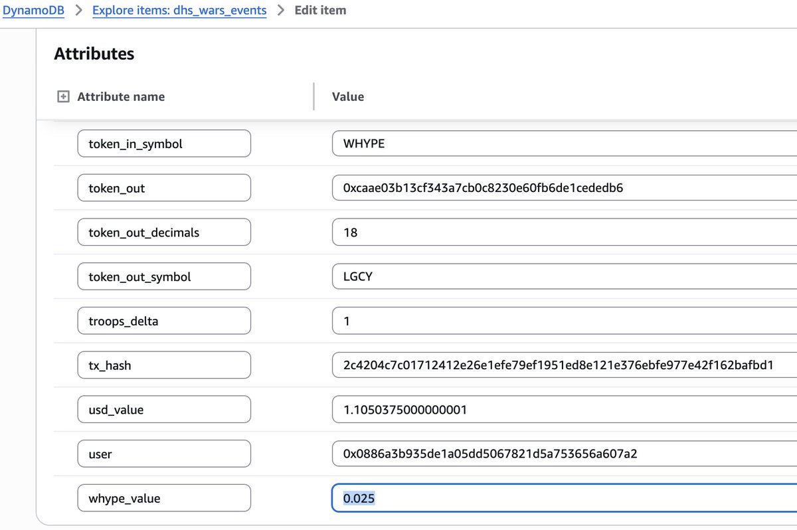Viewport: 797px width, 530px height.
Task: Edit the WHYPE value field
Action: coord(565,143)
